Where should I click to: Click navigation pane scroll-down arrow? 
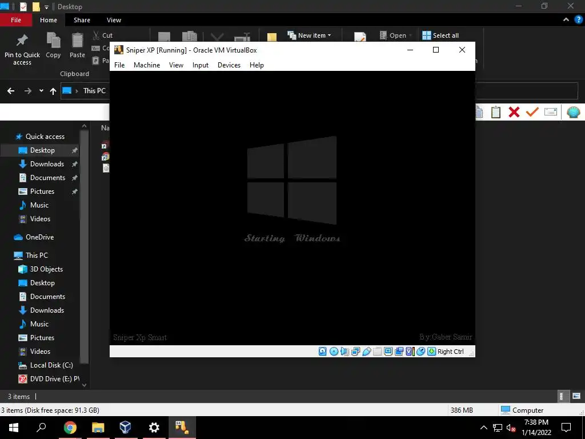pos(85,385)
